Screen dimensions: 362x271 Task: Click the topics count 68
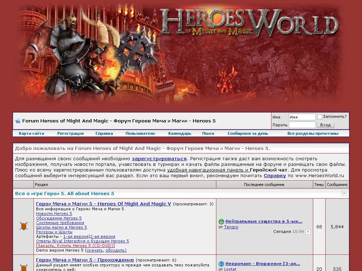click(x=319, y=227)
